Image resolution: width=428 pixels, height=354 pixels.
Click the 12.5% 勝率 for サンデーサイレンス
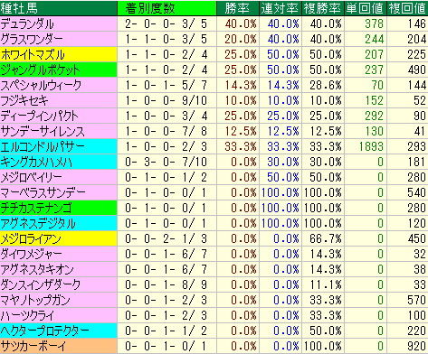[x=241, y=131]
